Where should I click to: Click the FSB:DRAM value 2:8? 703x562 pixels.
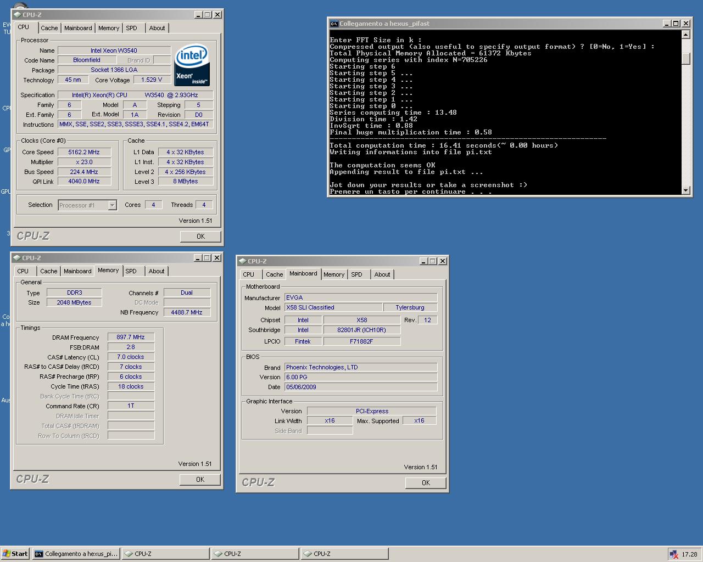tap(131, 347)
